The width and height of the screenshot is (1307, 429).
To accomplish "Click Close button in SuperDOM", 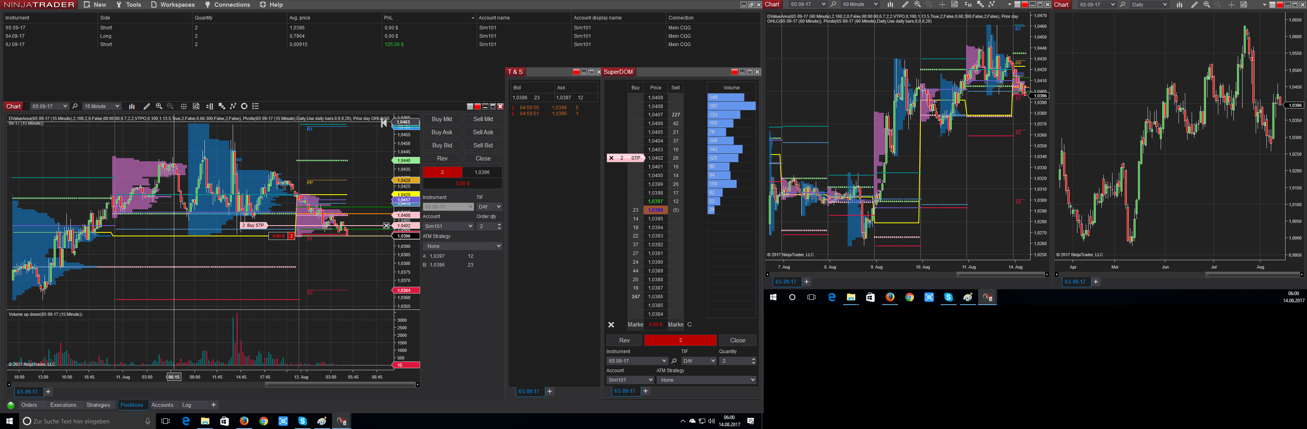I will tap(737, 340).
